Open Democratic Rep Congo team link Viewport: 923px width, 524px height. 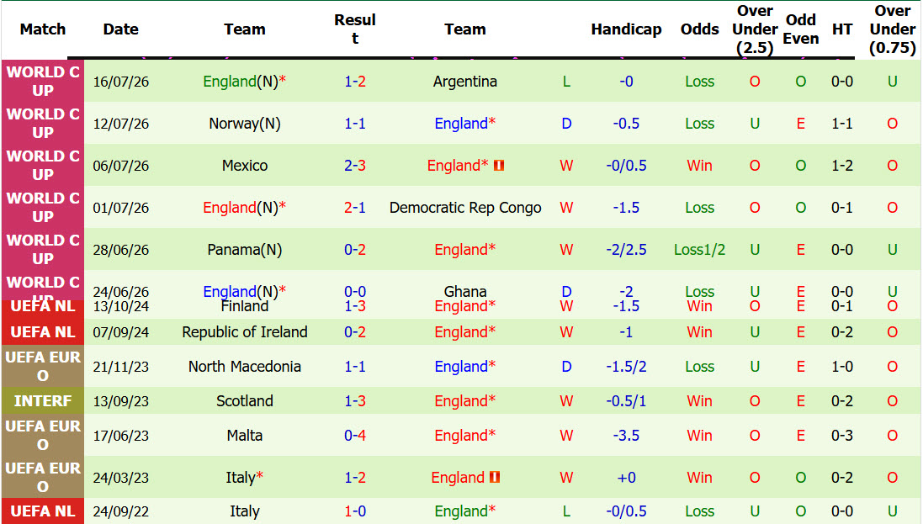click(465, 208)
